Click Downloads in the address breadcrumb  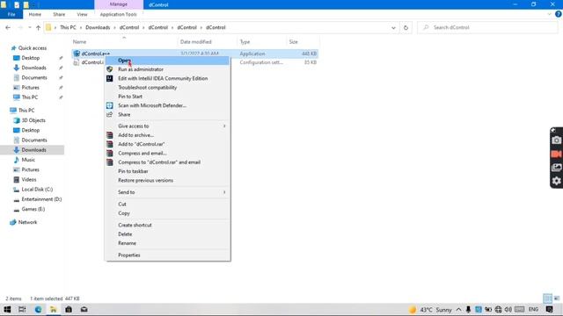point(98,27)
